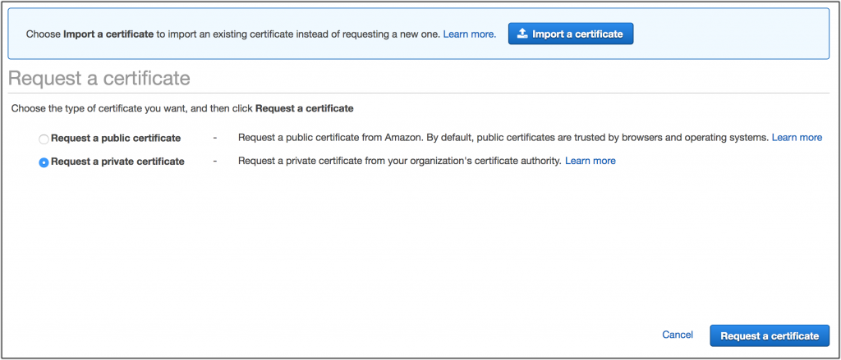Screen dimensions: 841x360
Task: Click the "Choose the type of certificate" instruction
Action: click(x=182, y=109)
